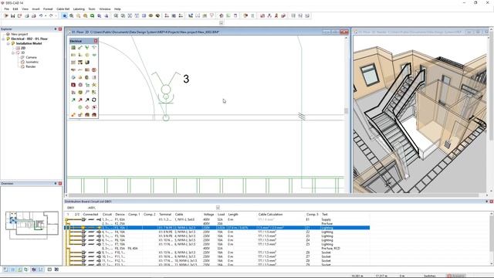Click the Terminal column header

pyautogui.click(x=165, y=215)
